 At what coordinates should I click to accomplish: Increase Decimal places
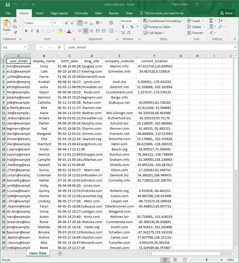[x=123, y=33]
